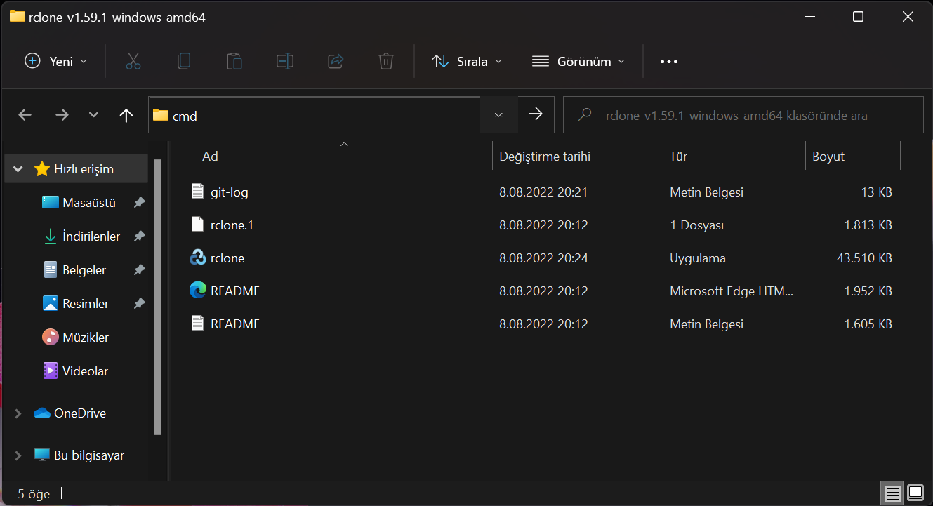Click the Masaüstü desktop icon
The height and width of the screenshot is (506, 933).
51,203
